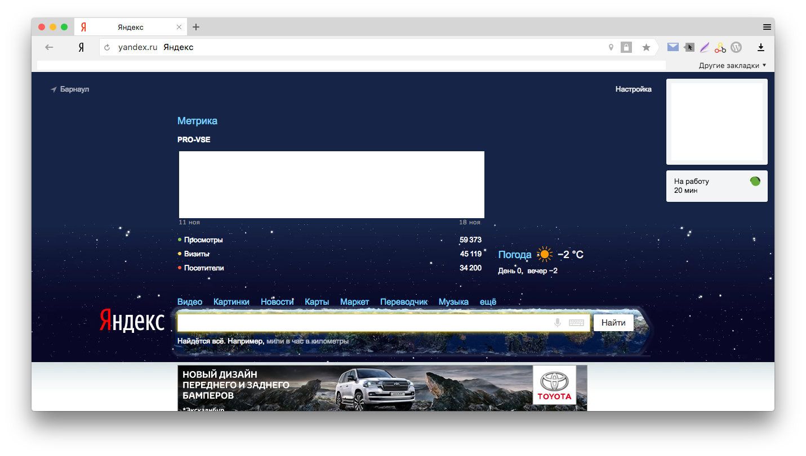Viewport: 806px width, 456px height.
Task: Click the Барнаул city link
Action: pos(74,89)
